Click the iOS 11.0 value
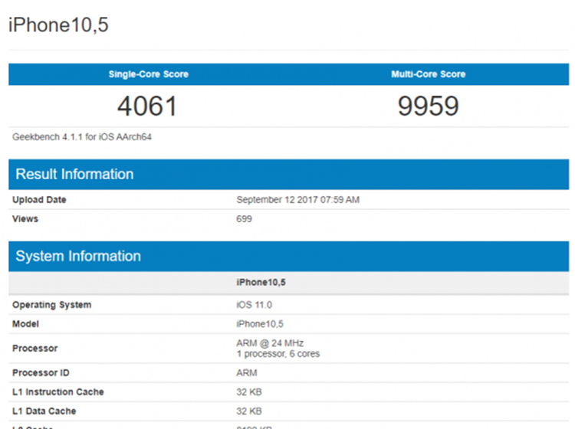Screen dimensions: 575x429 [255, 305]
